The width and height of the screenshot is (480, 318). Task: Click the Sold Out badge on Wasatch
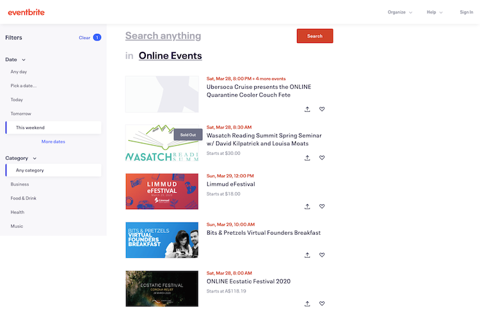point(188,134)
